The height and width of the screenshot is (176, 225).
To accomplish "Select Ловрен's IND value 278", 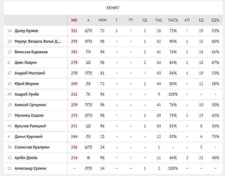I will [x=74, y=62].
